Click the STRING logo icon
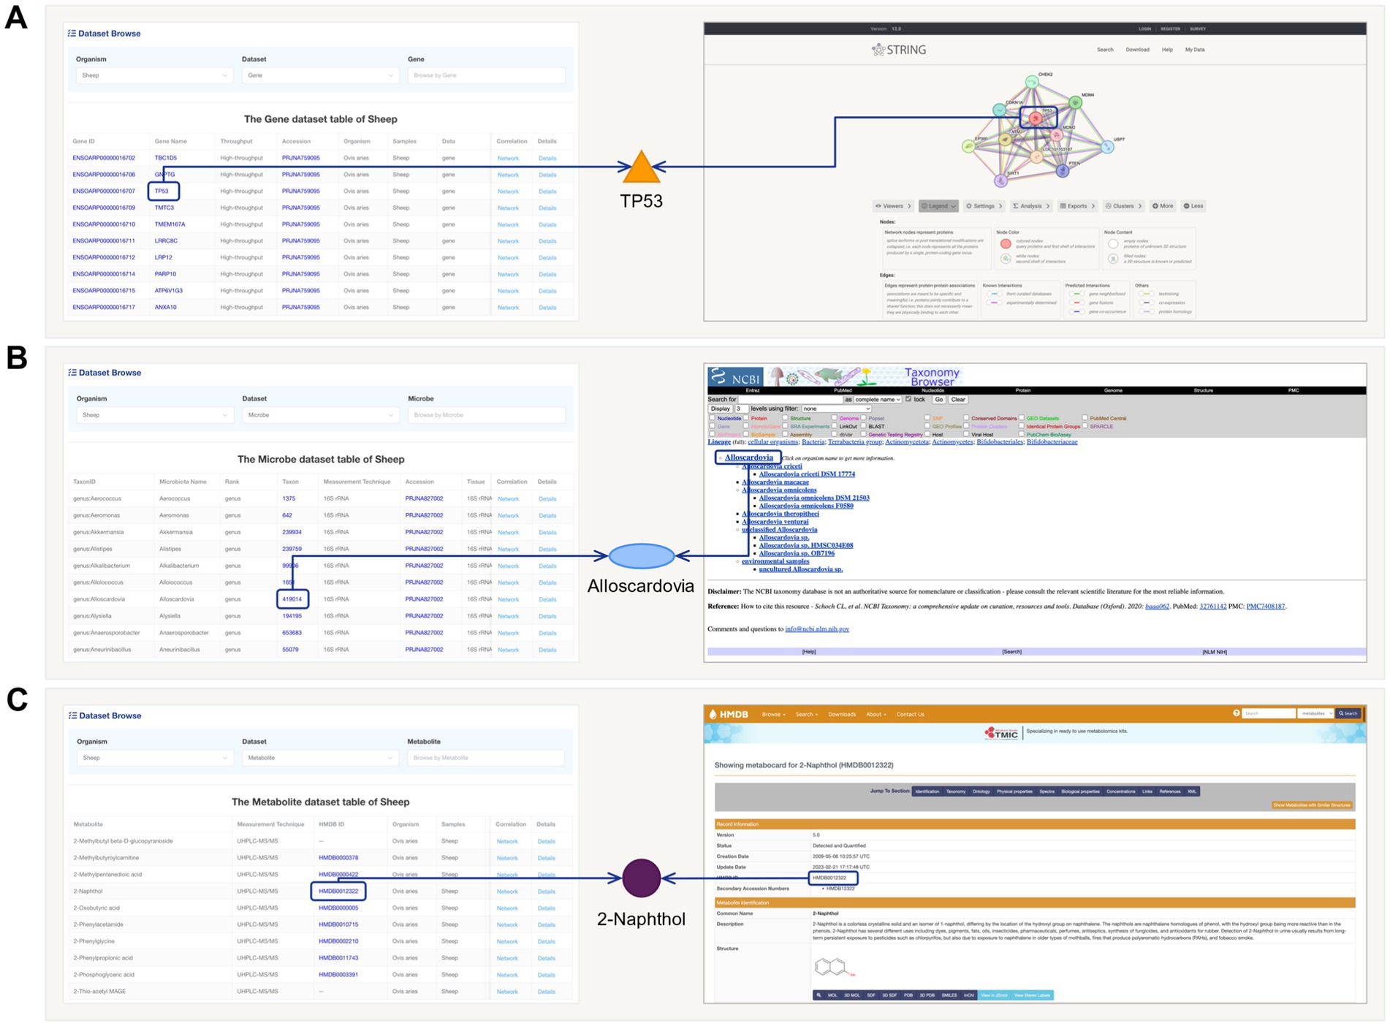Image resolution: width=1390 pixels, height=1026 pixels. [x=878, y=50]
